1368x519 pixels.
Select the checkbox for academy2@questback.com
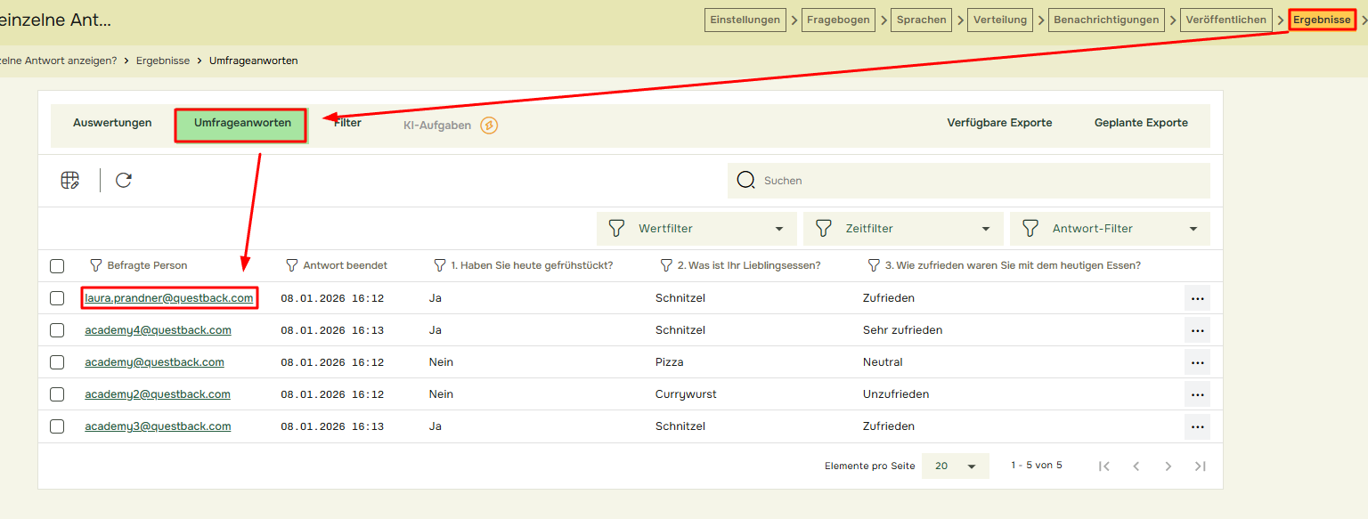[x=57, y=394]
